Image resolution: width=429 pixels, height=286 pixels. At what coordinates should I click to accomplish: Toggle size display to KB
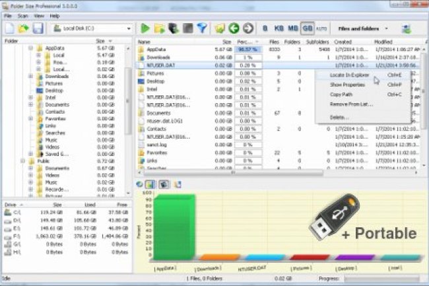coord(279,29)
